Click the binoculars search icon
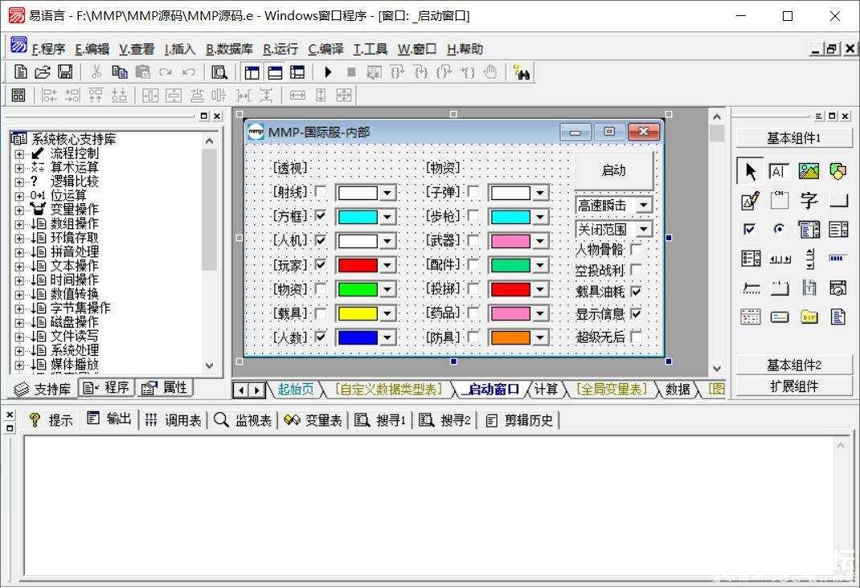 (522, 71)
